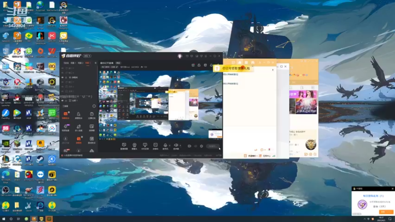Open the mode dropdown beside streaming app logo
Screen dimensions: 395x222
pyautogui.click(x=87, y=56)
